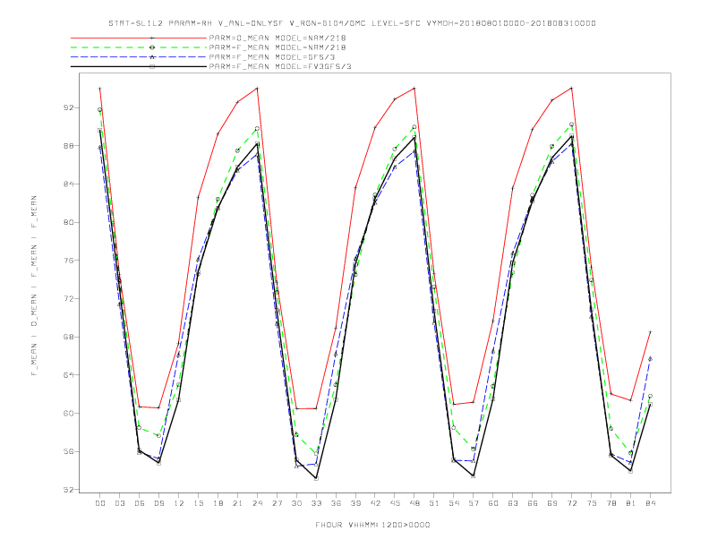Viewport: 709px width, 548px height.
Task: Click the black solid legend line sample
Action: (x=139, y=66)
